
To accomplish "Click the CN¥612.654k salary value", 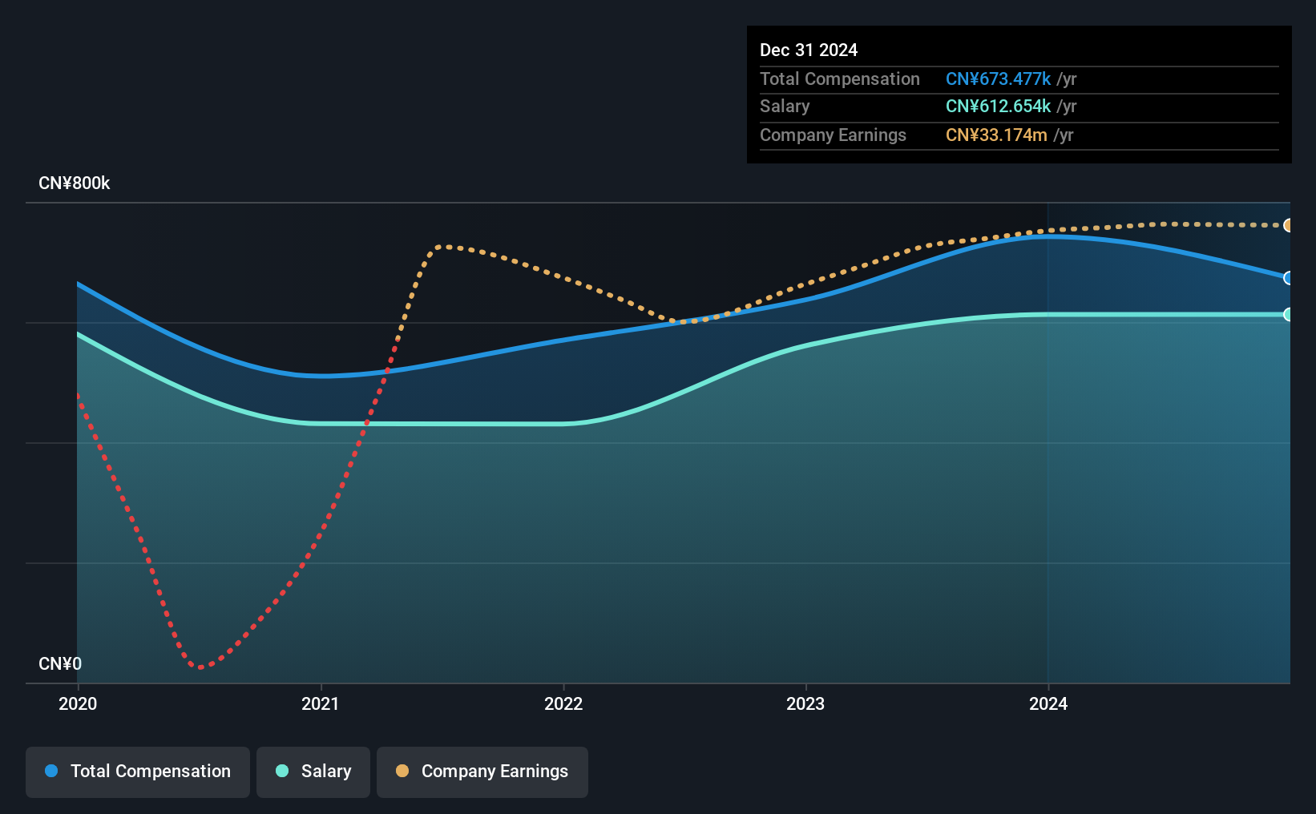I will [x=998, y=106].
